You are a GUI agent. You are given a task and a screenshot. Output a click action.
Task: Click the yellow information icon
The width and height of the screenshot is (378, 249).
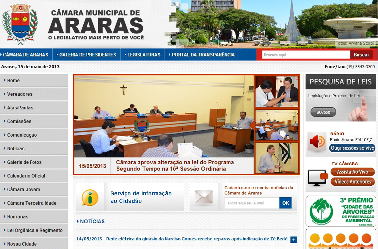click(90, 197)
